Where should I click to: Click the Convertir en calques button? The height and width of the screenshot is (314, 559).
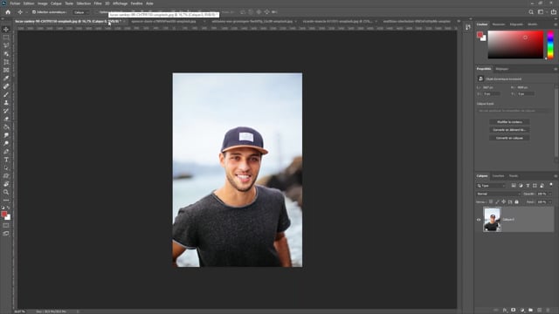click(509, 138)
